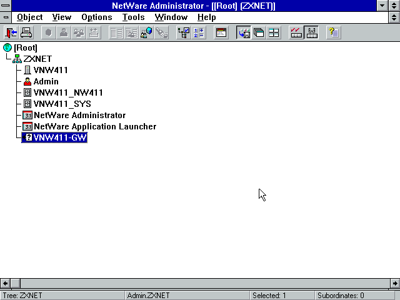This screenshot has height=300, width=400.
Task: Open the Options menu
Action: (x=97, y=17)
